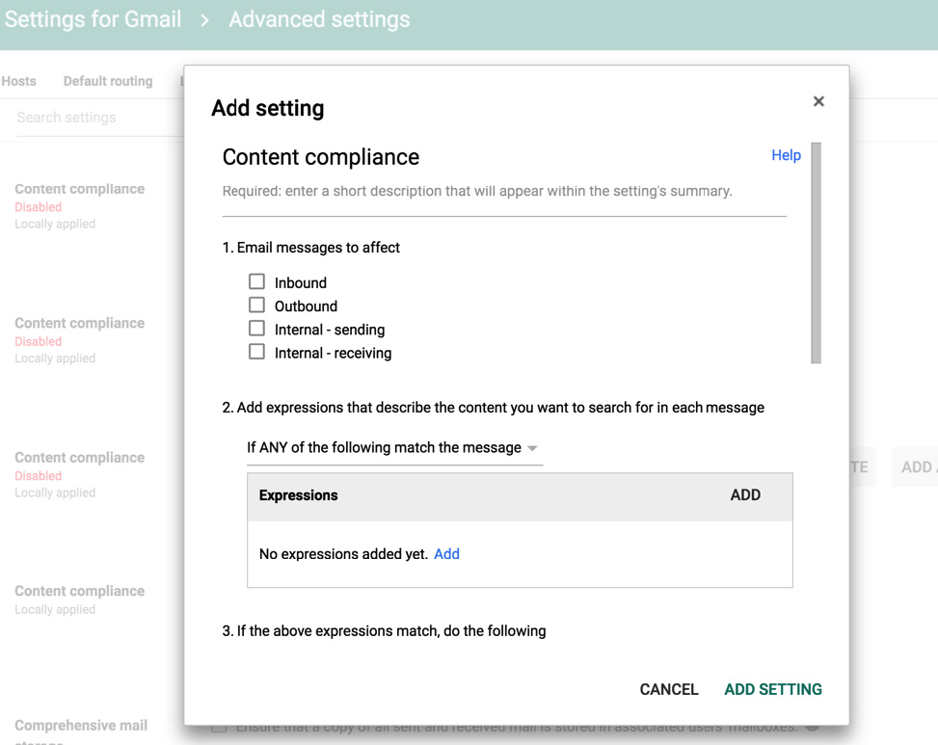Go back to Settings for Gmail breadcrumb

click(x=93, y=19)
